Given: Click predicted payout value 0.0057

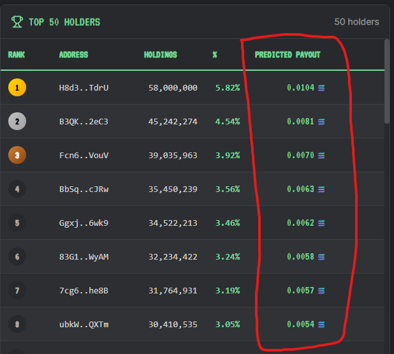Looking at the screenshot, I should coord(301,291).
